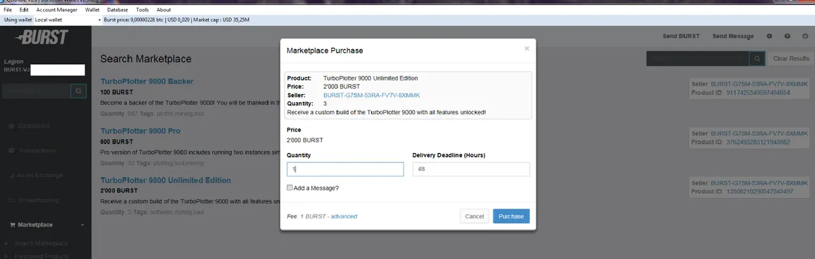Open the About menu
This screenshot has height=259, width=815.
(x=164, y=10)
